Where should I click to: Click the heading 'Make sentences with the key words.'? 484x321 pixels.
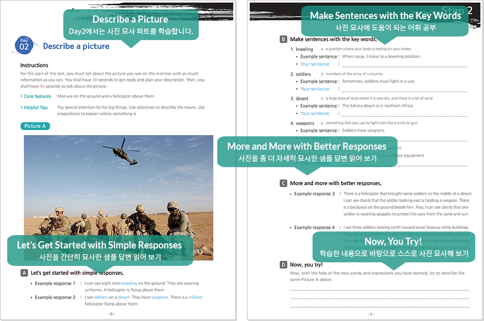point(333,39)
